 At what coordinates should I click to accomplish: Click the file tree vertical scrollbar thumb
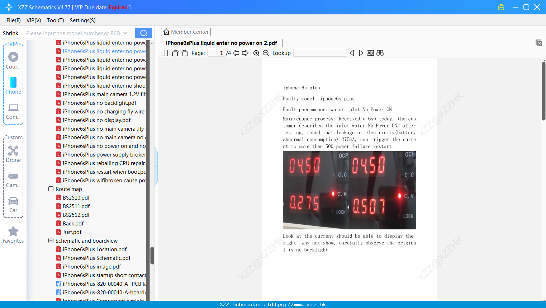(152, 256)
